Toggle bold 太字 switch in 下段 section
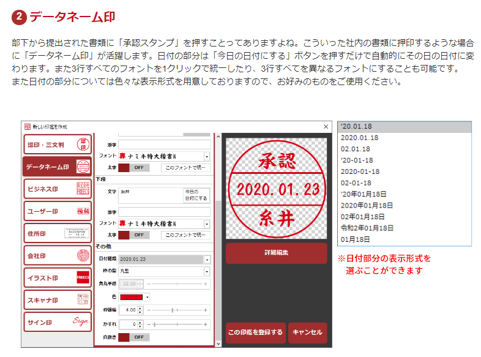Viewport: 481px width, 357px height. click(133, 235)
